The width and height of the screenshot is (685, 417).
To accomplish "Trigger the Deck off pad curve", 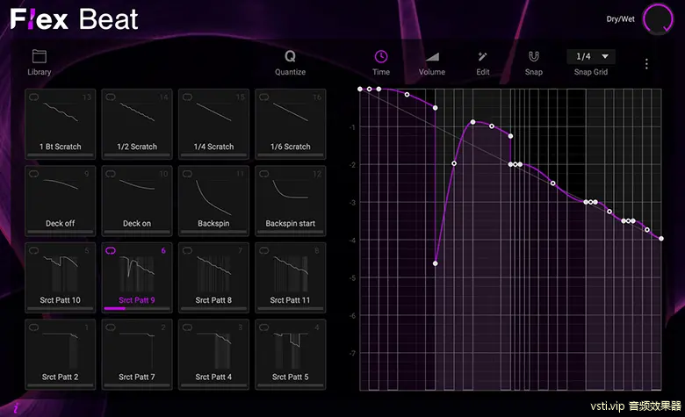I will 61,184.
